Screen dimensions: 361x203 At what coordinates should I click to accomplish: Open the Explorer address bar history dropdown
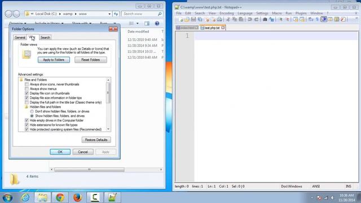109,14
